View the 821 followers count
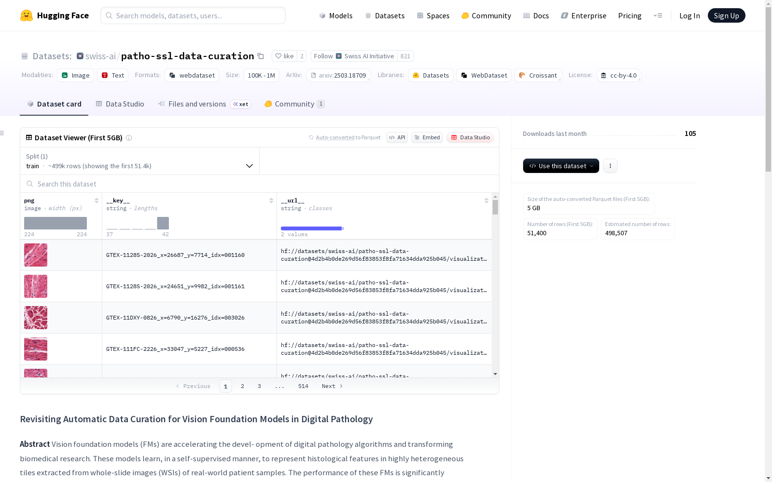772x482 pixels. click(x=405, y=56)
